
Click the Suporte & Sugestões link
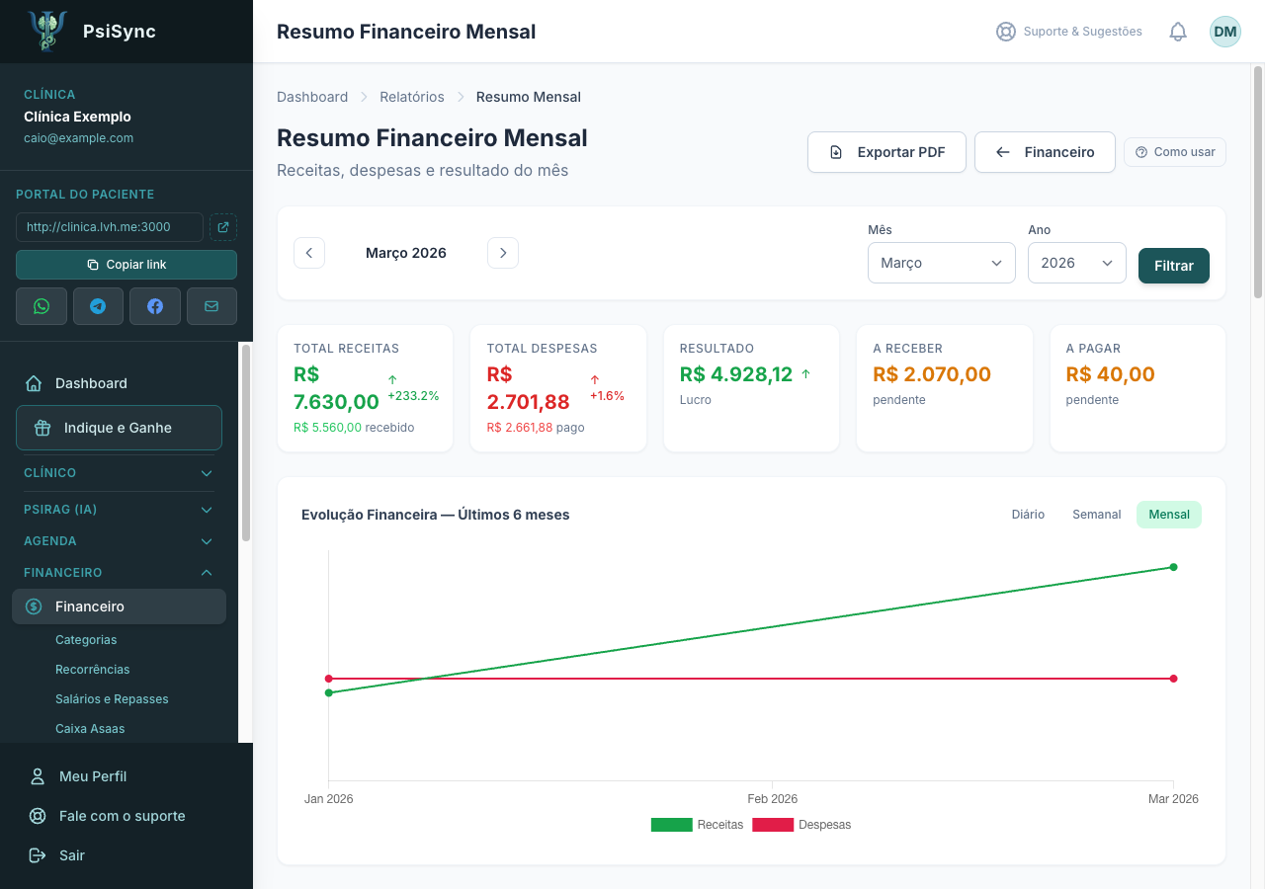(1069, 32)
